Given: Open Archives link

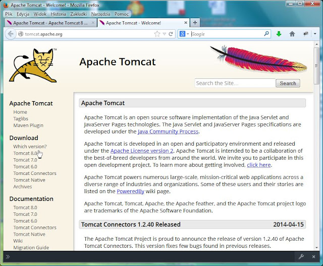Looking at the screenshot, I should (x=23, y=187).
